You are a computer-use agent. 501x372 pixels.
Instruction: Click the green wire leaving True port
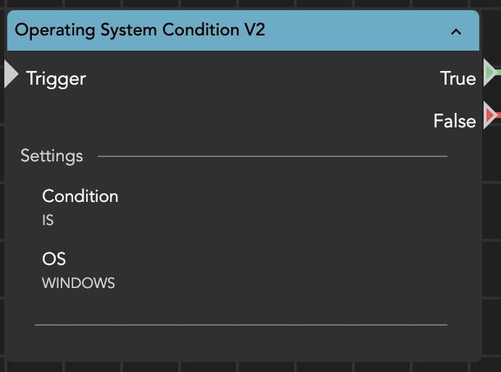pyautogui.click(x=497, y=72)
